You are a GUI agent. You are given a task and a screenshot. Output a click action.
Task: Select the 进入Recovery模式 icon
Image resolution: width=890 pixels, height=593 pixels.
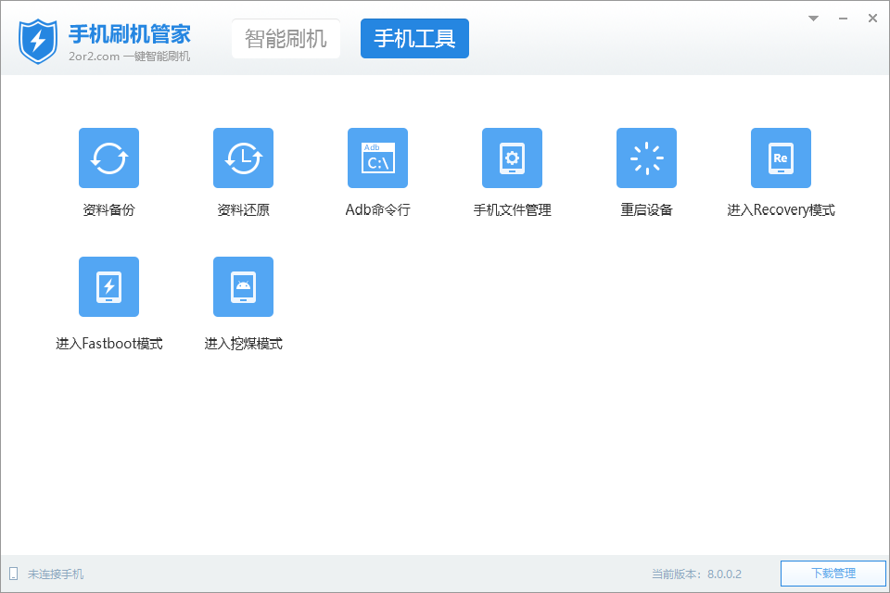point(781,158)
